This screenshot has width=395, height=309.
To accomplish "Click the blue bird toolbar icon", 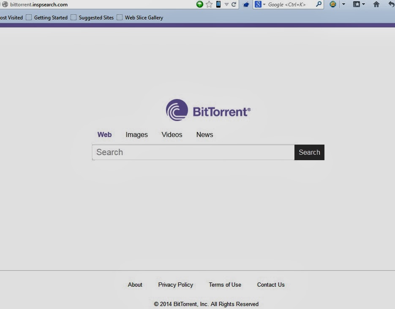I will pos(246,5).
